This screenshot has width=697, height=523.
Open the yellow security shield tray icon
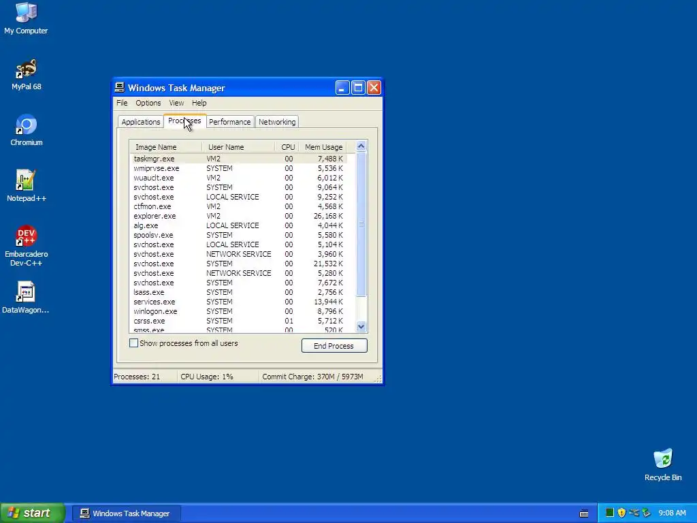(x=621, y=513)
